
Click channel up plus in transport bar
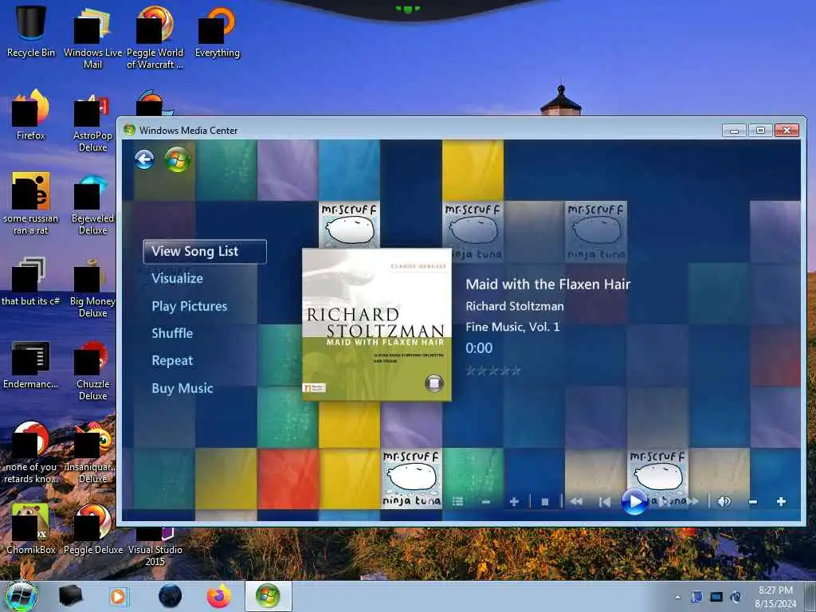pos(514,502)
